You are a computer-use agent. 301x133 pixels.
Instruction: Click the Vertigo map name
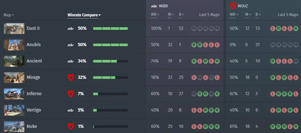coord(35,110)
